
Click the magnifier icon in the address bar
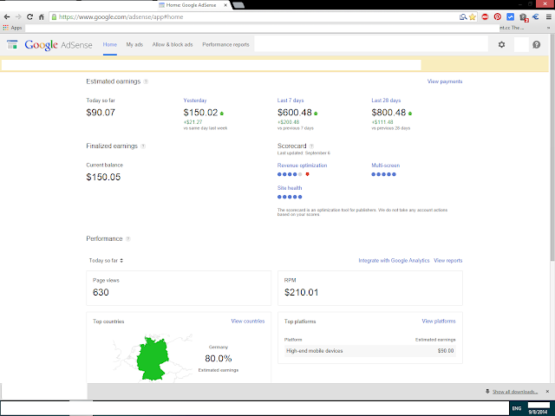click(x=463, y=16)
